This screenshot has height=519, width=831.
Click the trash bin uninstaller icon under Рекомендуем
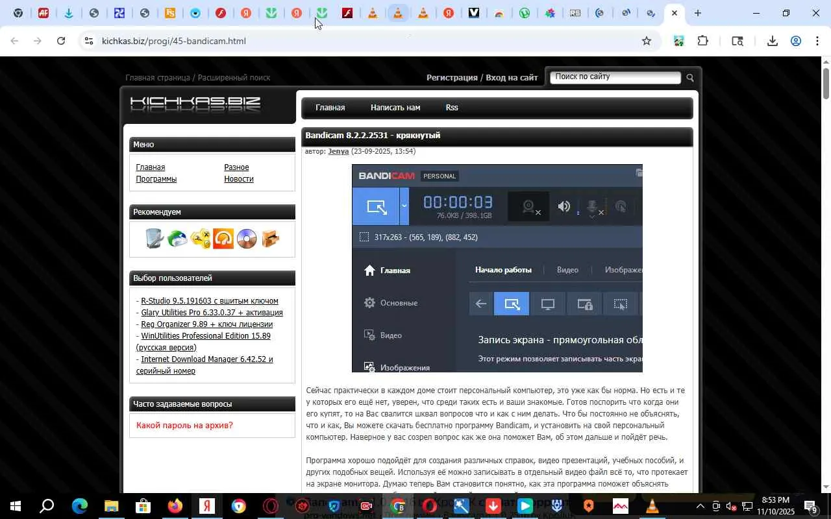click(x=154, y=239)
